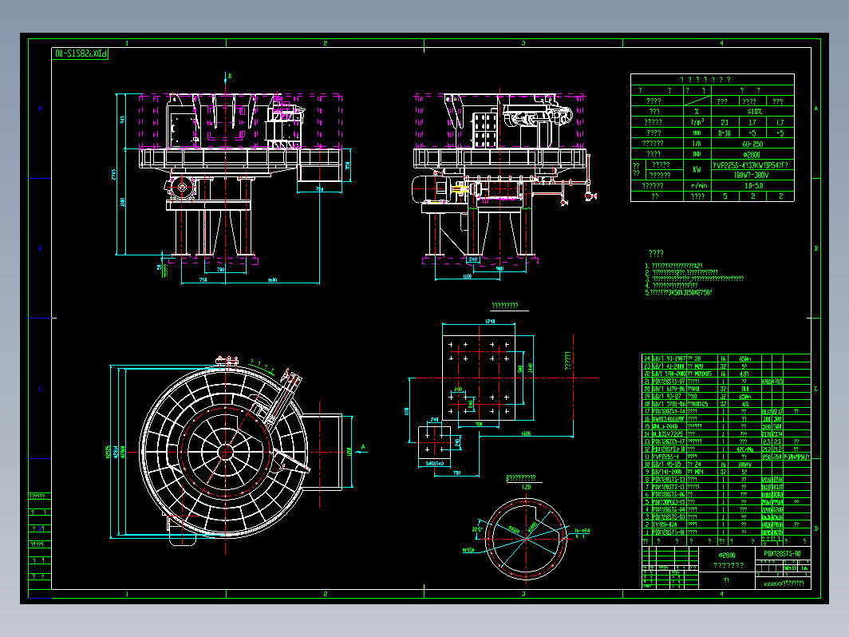The image size is (849, 637).
Task: Click the '1880' vertical dimension on front view
Action: 123,201
